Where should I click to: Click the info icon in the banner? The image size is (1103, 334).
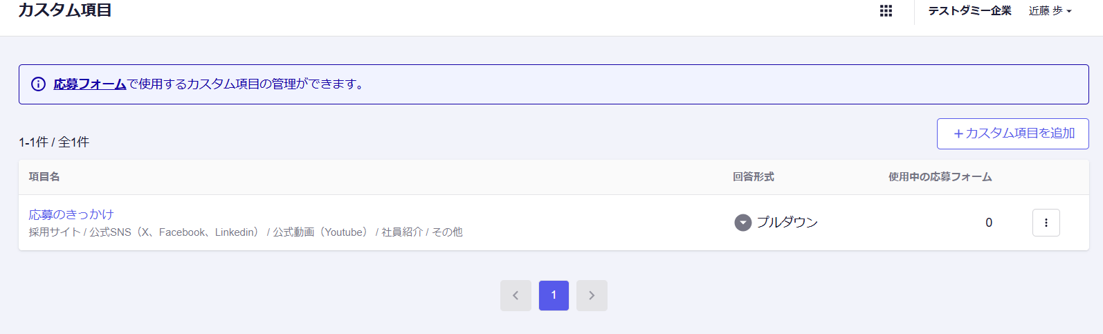(39, 84)
